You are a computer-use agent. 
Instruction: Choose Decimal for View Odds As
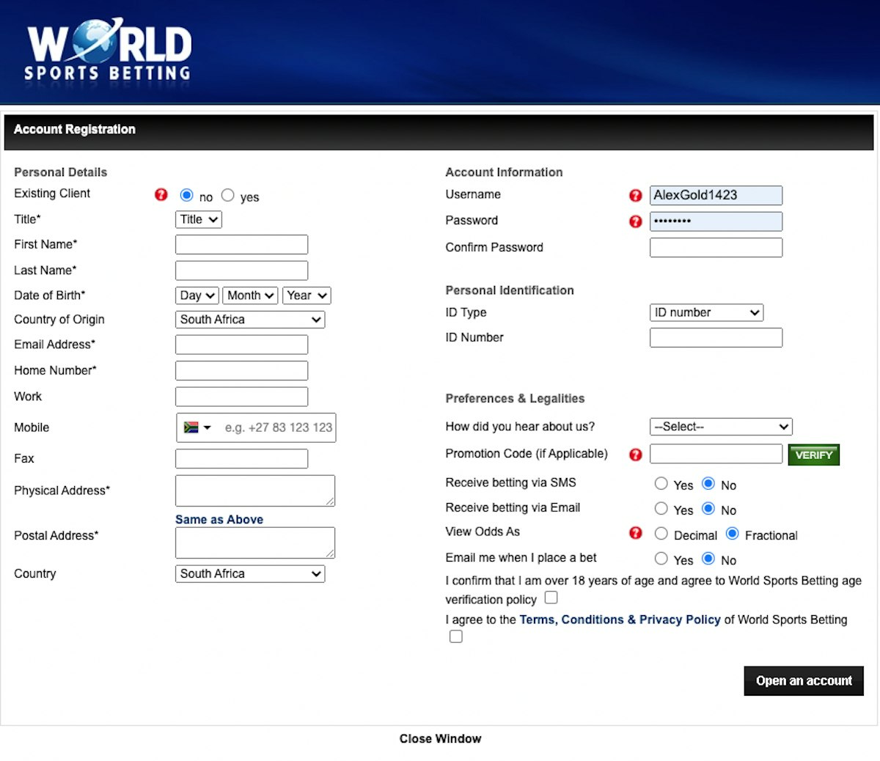tap(661, 534)
